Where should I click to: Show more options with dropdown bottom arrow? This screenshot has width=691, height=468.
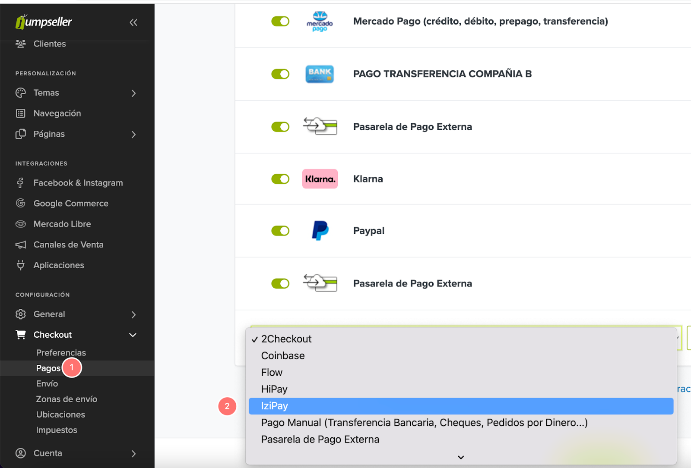coord(461,457)
